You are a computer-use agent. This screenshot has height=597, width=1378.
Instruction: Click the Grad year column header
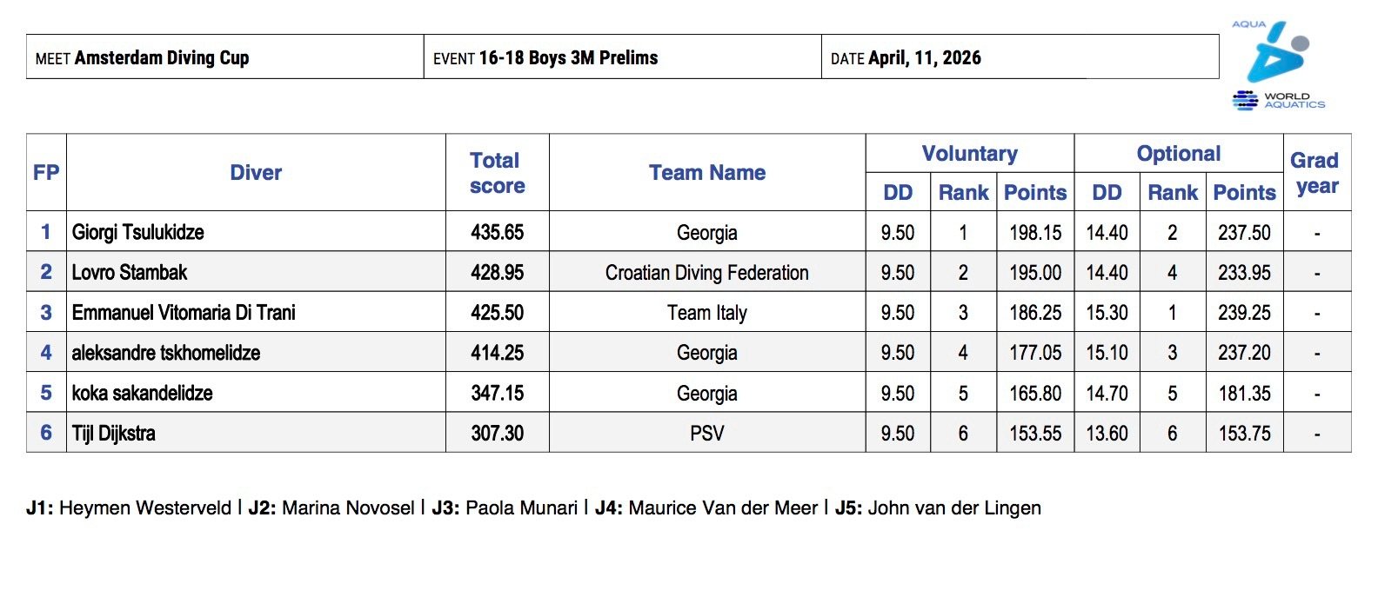tap(1315, 173)
